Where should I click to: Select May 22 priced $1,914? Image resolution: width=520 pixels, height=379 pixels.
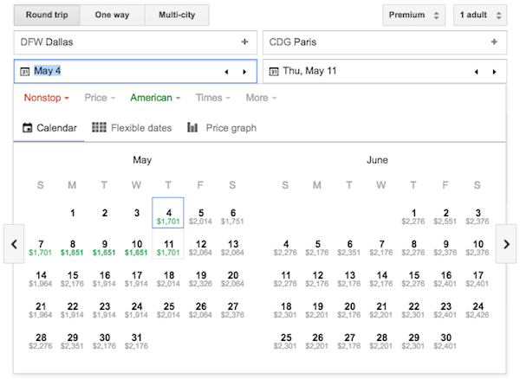click(x=72, y=310)
